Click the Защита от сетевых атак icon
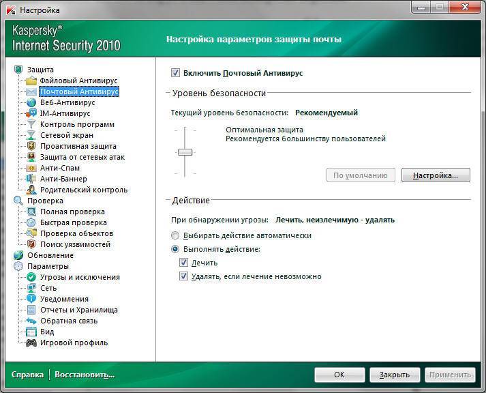The image size is (486, 393). coord(31,157)
